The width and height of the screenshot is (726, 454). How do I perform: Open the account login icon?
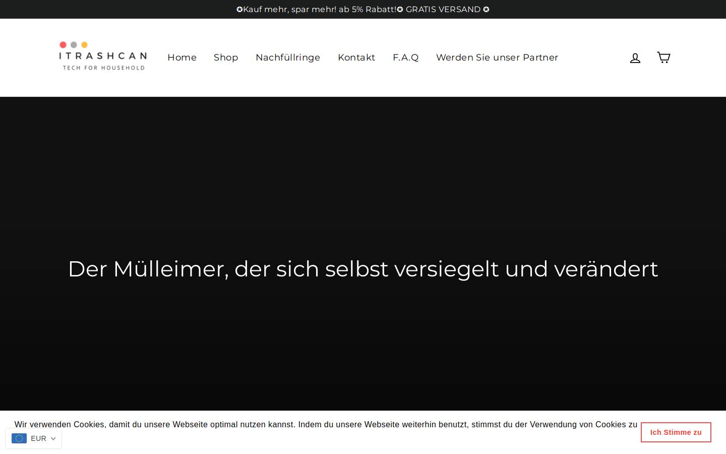(635, 58)
